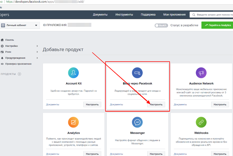Click Настроить for Webhooks
233x156 pixels.
point(220,154)
